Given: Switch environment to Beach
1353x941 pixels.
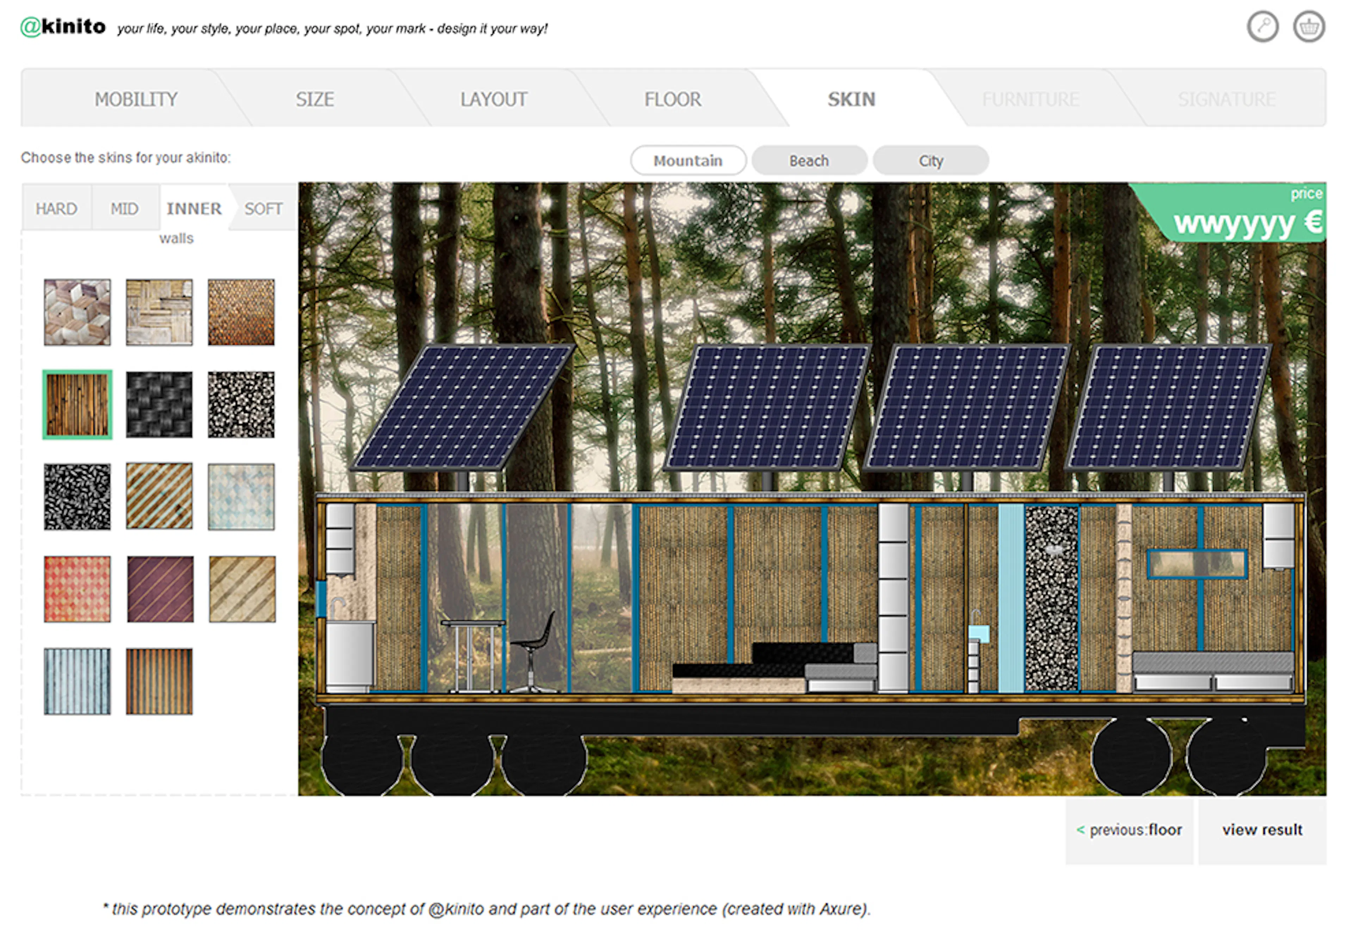Looking at the screenshot, I should click(x=809, y=160).
